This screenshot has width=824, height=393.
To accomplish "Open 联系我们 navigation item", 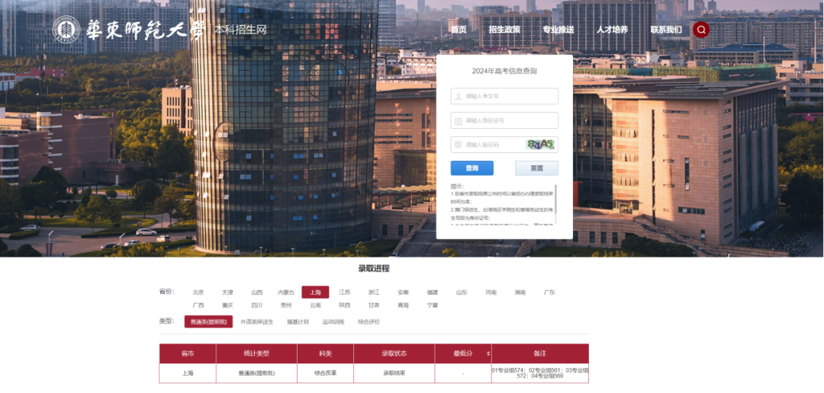I will point(666,30).
